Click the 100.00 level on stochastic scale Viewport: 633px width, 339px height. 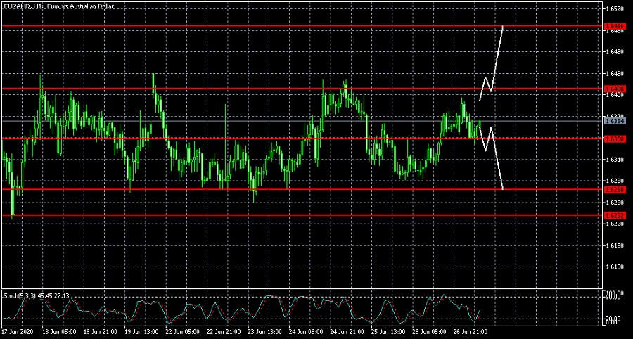613,293
